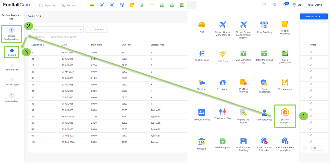Viewport: 330px width, 163px height.
Task: Click the notifications bell icon
Action: 284,5
